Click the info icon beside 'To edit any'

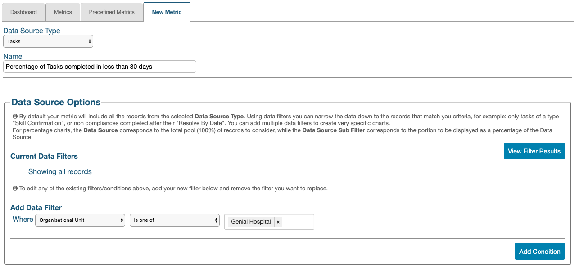click(x=15, y=188)
